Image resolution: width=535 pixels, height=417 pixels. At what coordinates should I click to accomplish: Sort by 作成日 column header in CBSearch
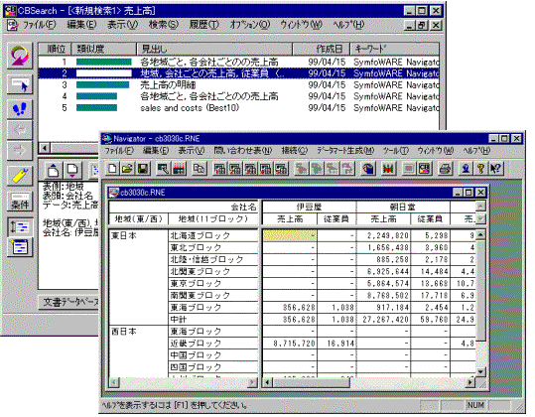(322, 49)
